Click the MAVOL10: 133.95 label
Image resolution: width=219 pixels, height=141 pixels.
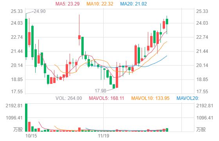[x=151, y=98]
